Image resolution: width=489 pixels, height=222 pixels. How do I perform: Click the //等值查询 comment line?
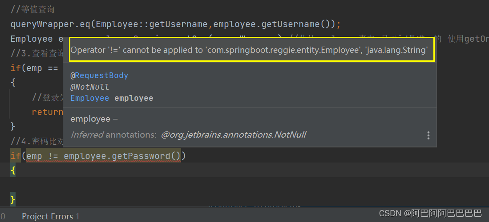[x=32, y=10]
